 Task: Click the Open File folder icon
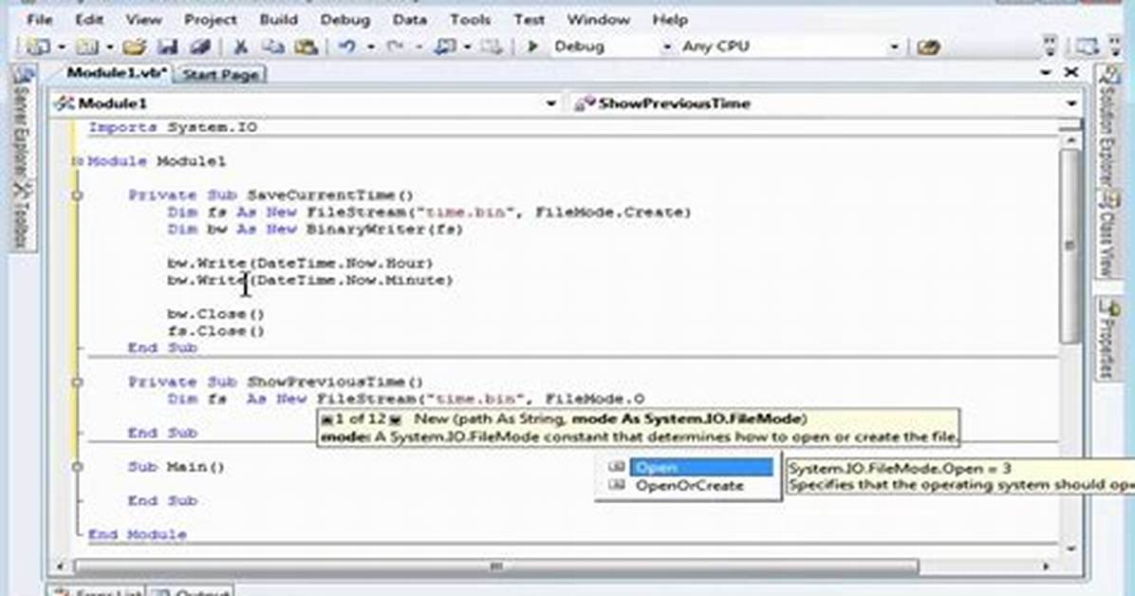pyautogui.click(x=135, y=47)
